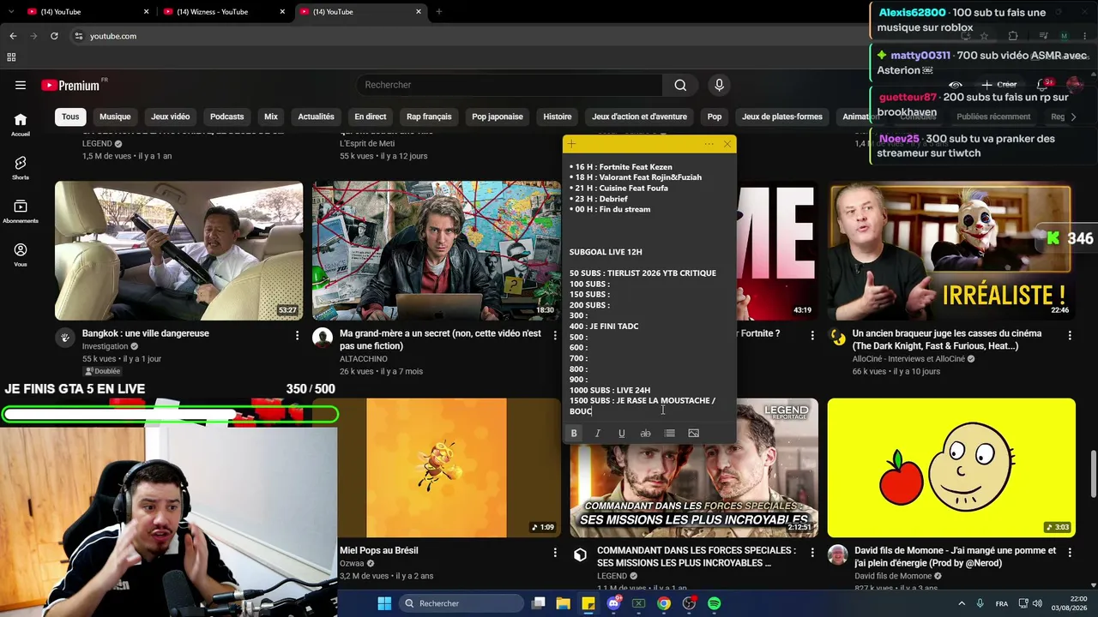The width and height of the screenshot is (1098, 617).
Task: Toggle underline in the sticky note
Action: (622, 434)
